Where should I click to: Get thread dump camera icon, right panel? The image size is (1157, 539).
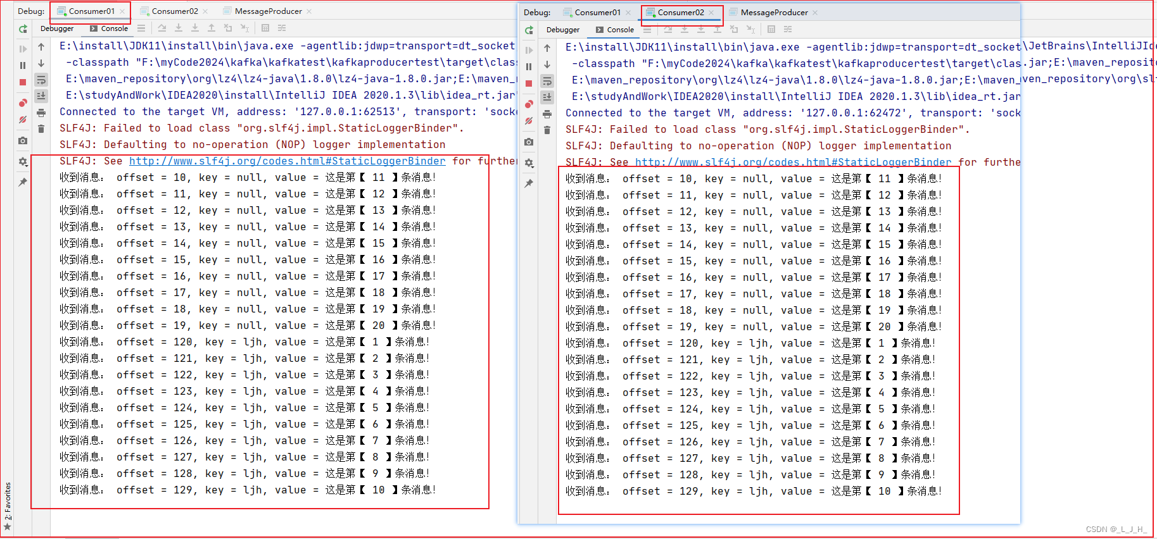[x=529, y=142]
